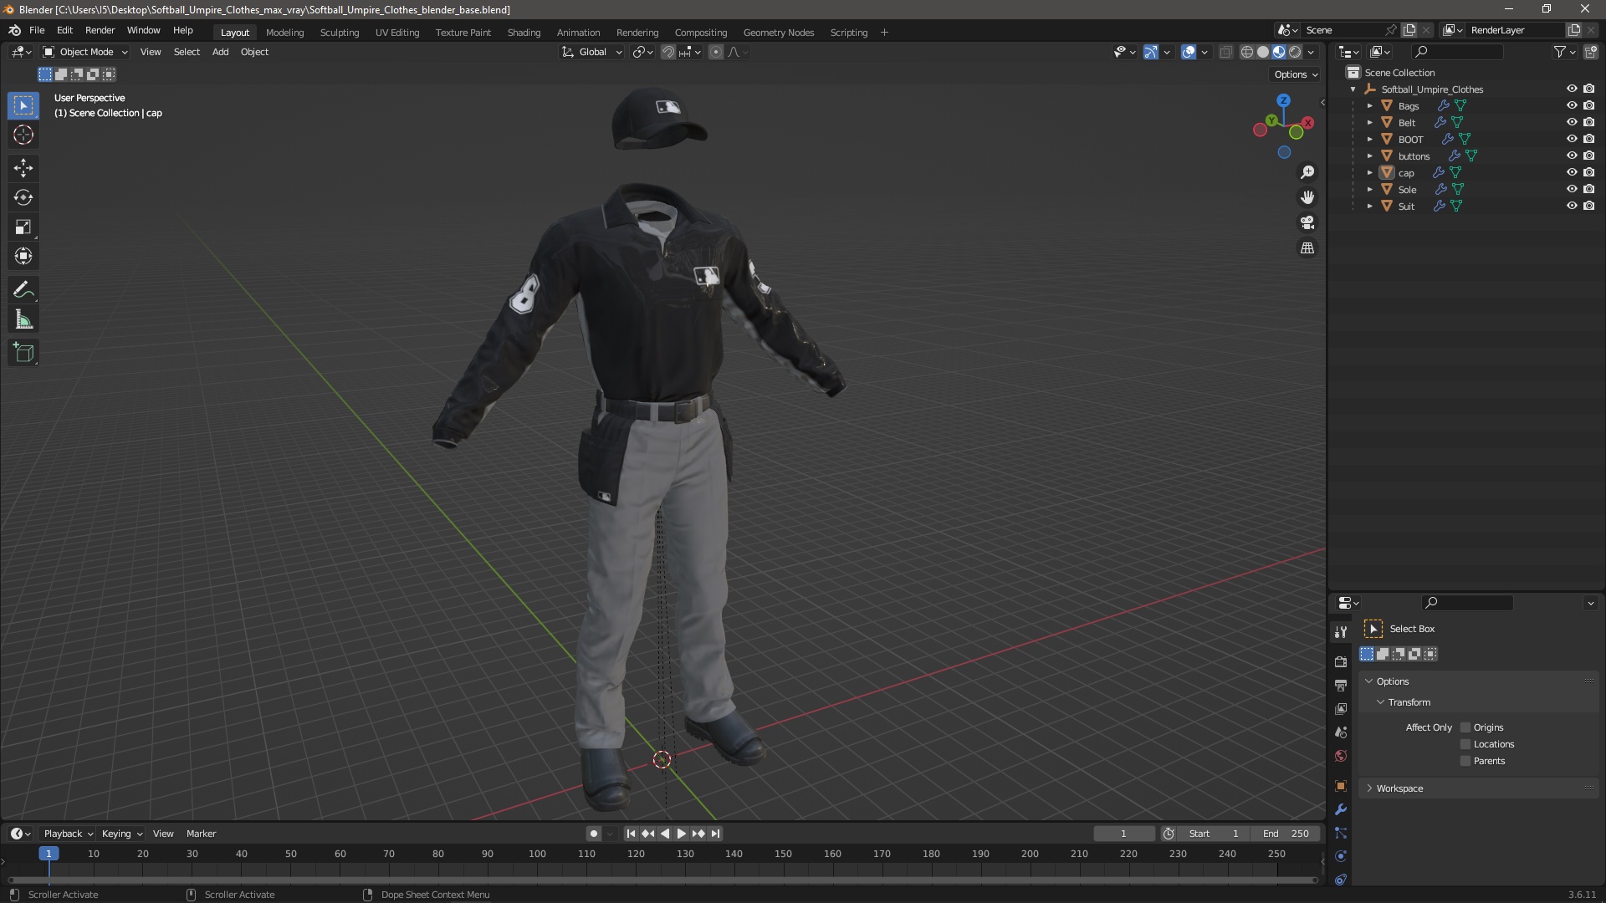Hide the Belt object in viewport
1606x903 pixels.
coord(1572,122)
